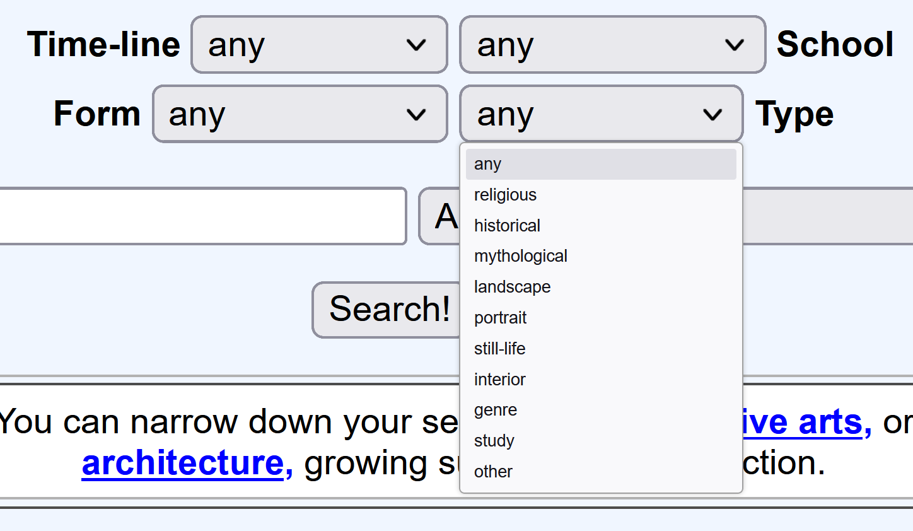The width and height of the screenshot is (913, 531).
Task: Open the Time-line dropdown
Action: coord(319,45)
